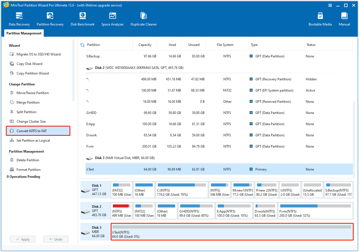Select the 499.00 MB Recovery Partition row
This screenshot has height=252, width=359.
pos(219,79)
